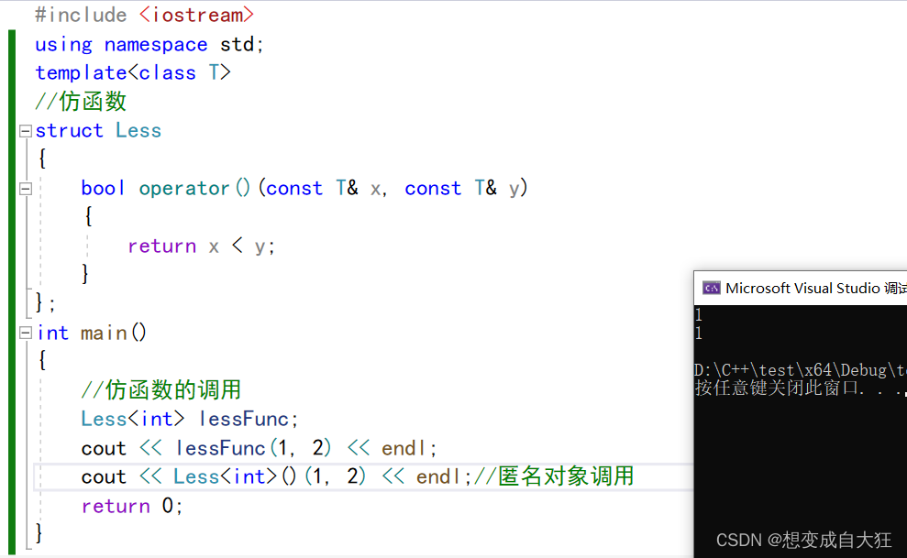Click the 'using namespace std;' line

pos(149,45)
